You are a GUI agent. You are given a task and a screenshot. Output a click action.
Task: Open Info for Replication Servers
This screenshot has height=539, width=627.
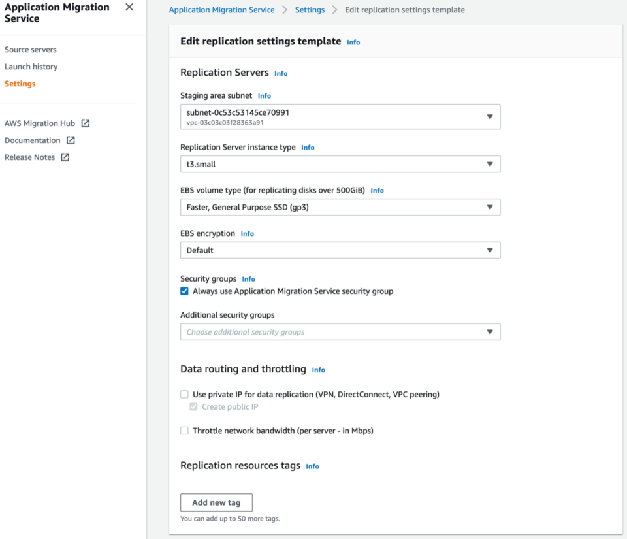(x=281, y=74)
